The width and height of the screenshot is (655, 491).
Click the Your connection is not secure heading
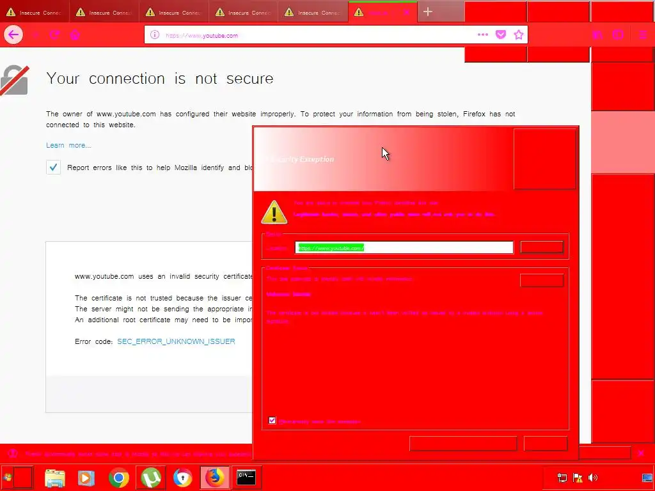click(x=159, y=79)
